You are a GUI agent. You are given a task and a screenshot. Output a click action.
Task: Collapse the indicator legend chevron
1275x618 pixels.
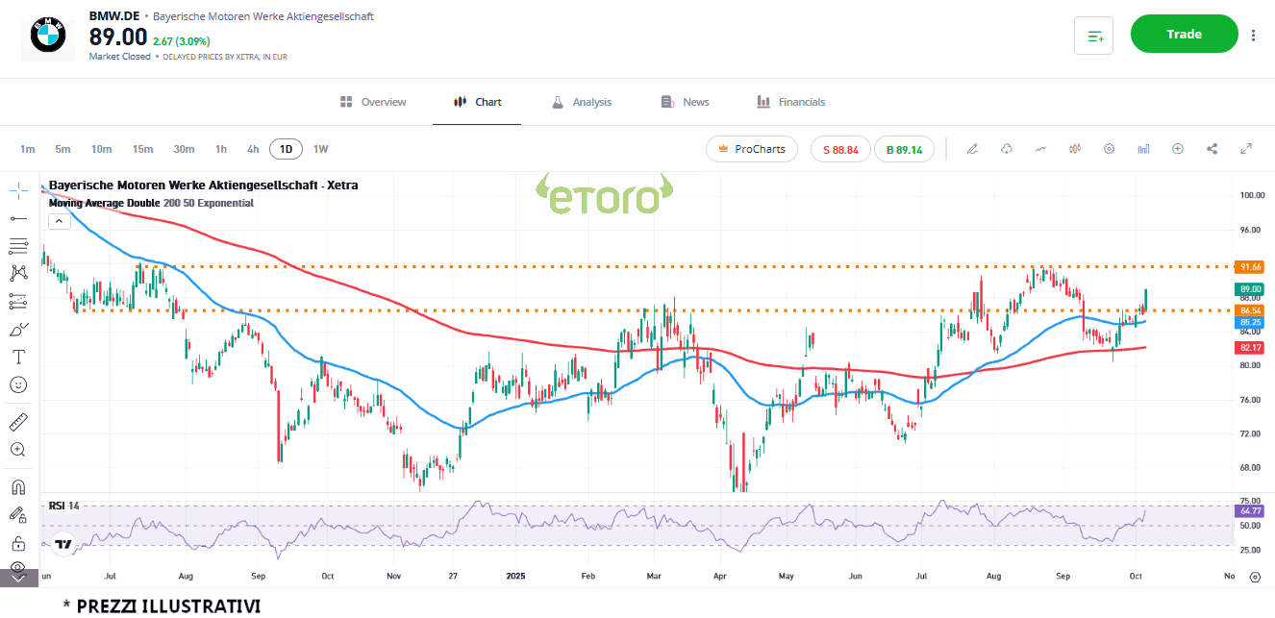click(59, 221)
